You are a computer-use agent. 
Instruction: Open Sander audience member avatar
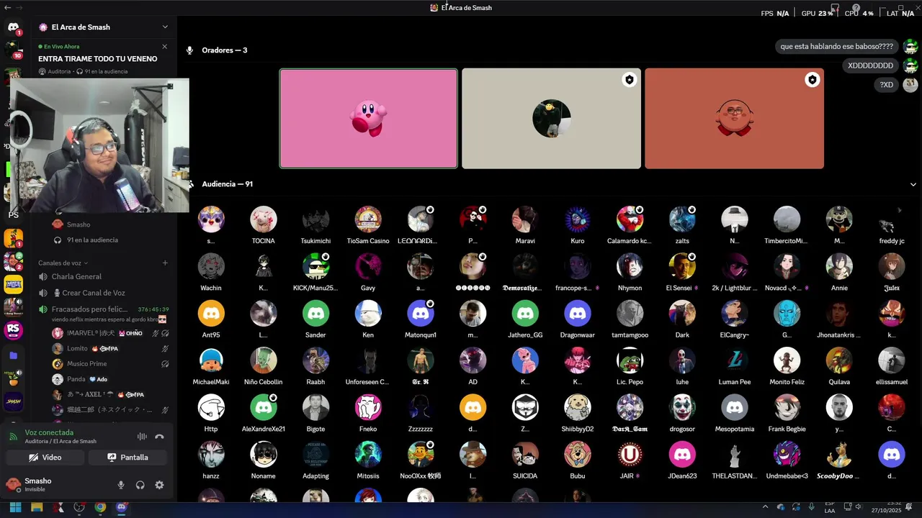coord(315,314)
